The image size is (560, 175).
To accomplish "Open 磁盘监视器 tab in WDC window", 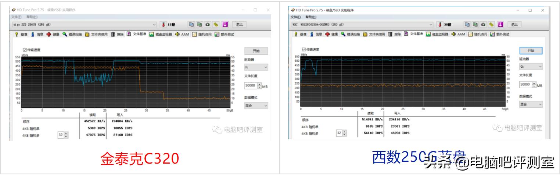I will [x=437, y=34].
